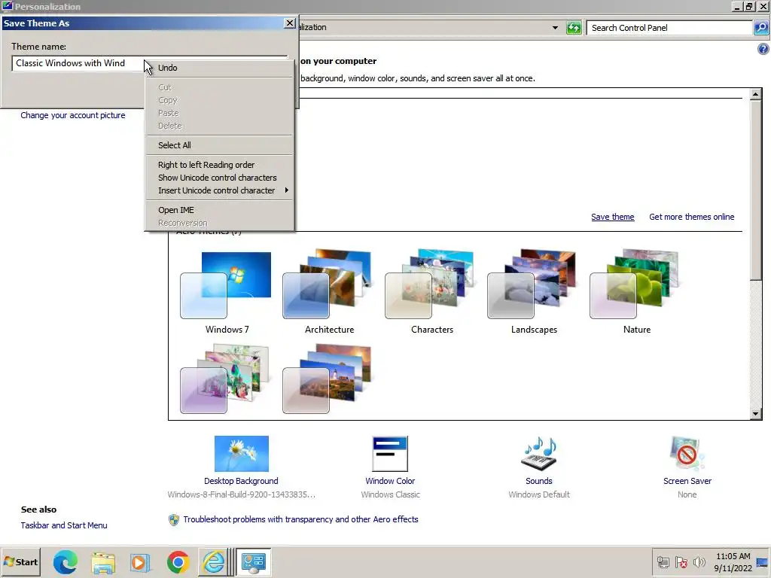The height and width of the screenshot is (578, 771).
Task: Open Windows Media Player from taskbar
Action: pyautogui.click(x=140, y=561)
